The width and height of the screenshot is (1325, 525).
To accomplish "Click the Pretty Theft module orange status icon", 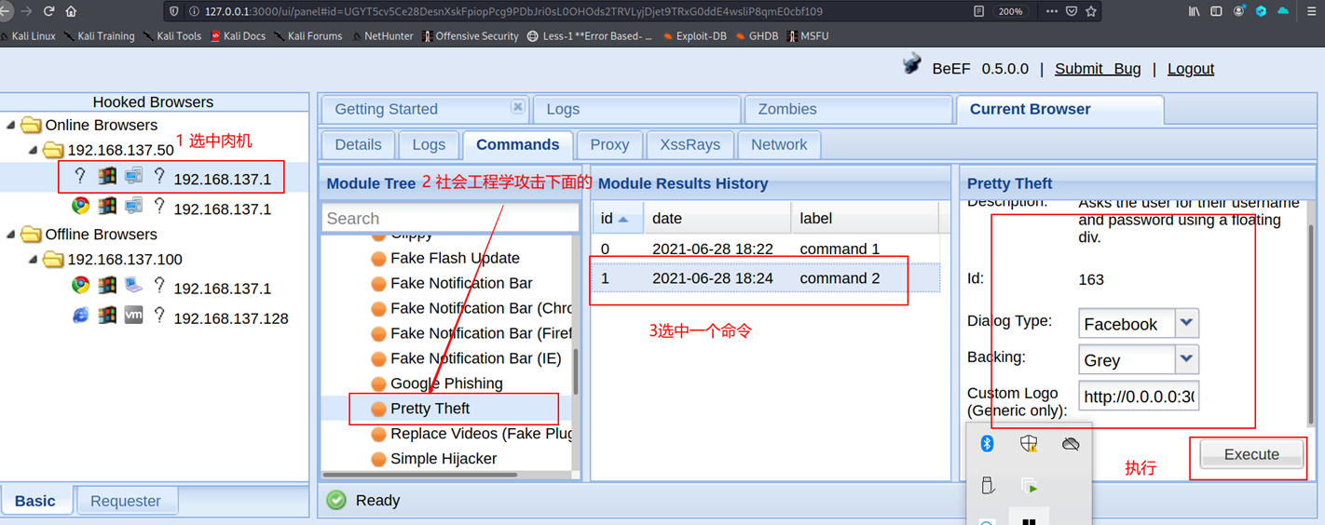I will [x=378, y=409].
